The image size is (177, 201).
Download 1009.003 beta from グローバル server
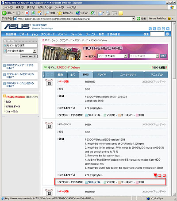92,115
